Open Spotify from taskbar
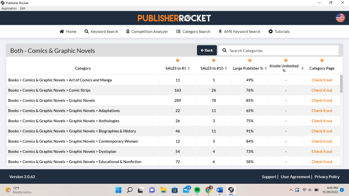The image size is (349, 196). click(x=197, y=190)
